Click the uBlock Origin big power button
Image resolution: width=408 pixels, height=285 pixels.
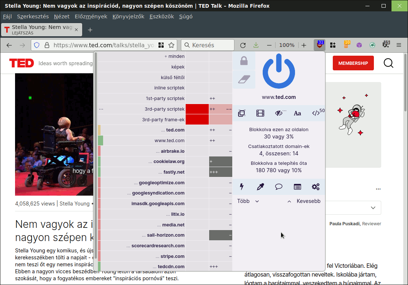pyautogui.click(x=279, y=71)
